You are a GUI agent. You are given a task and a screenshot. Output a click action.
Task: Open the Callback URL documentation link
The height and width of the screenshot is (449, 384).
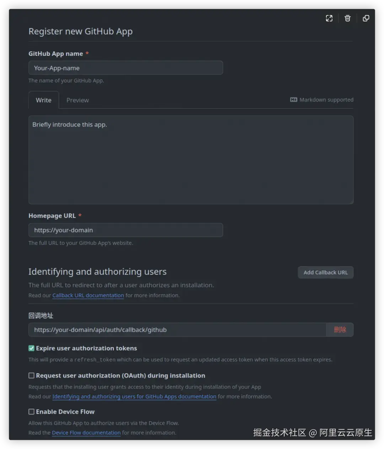point(88,296)
